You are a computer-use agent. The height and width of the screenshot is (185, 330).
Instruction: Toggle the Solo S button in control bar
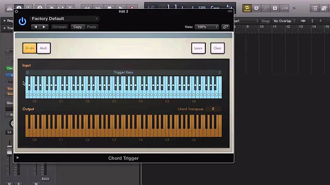(275, 8)
